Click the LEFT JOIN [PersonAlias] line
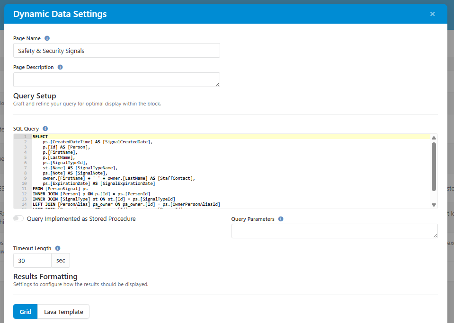The image size is (454, 323). pyautogui.click(x=126, y=204)
